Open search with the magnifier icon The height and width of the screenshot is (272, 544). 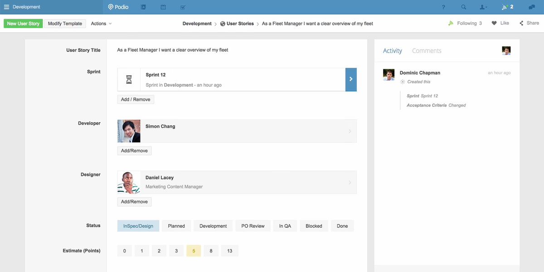463,7
